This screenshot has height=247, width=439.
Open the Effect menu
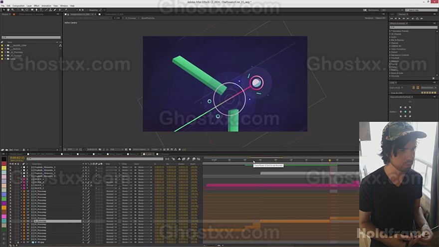click(36, 5)
